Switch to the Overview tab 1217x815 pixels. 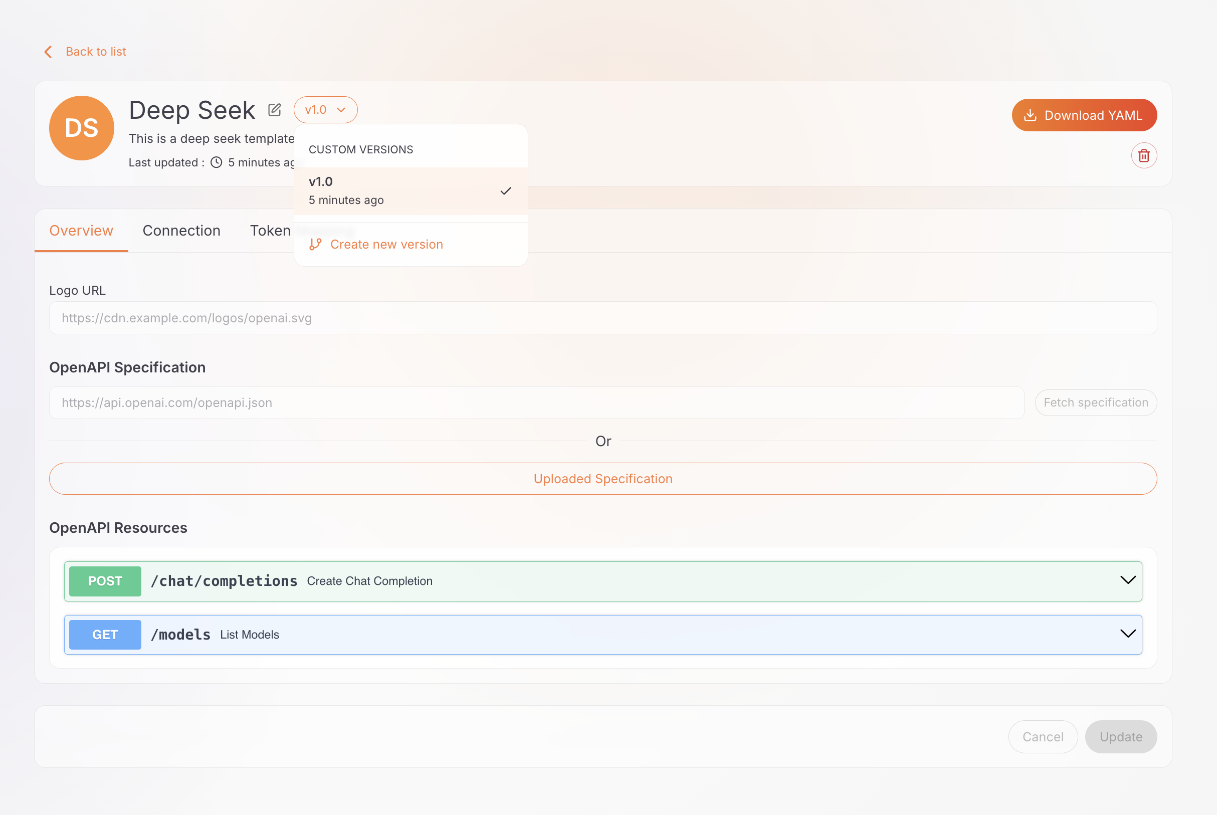(x=81, y=230)
